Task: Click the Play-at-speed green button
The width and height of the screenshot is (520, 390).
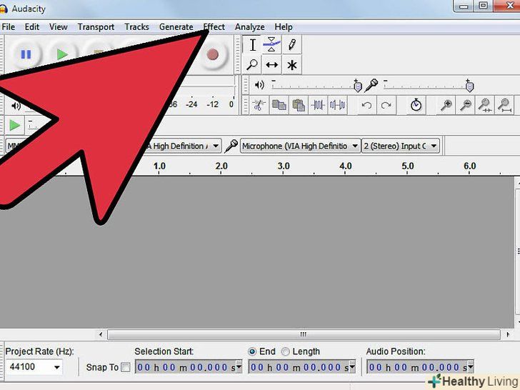Action: (14, 126)
